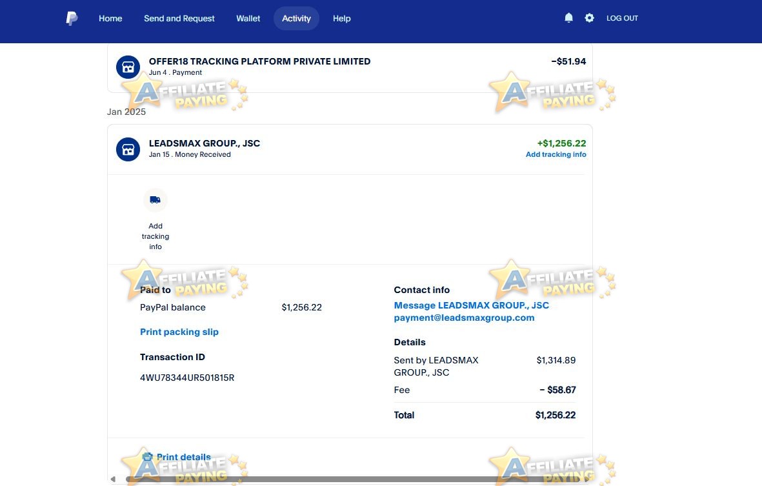Click the blue Add tracking info link
Viewport: 762px width, 486px height.
556,154
